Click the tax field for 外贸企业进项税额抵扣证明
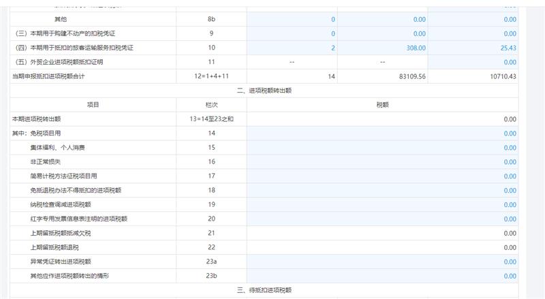The width and height of the screenshot is (545, 299). tap(473, 62)
